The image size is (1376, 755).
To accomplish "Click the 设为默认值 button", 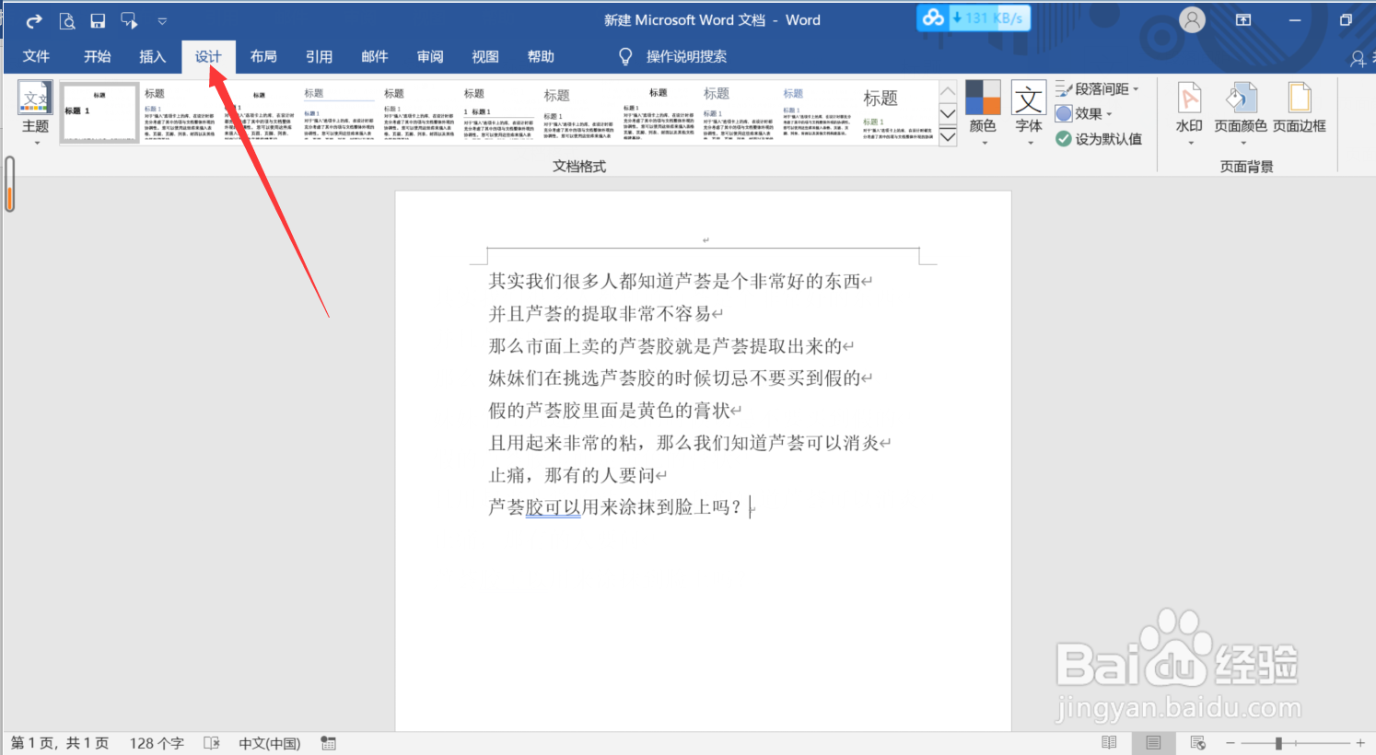I will pos(1101,138).
